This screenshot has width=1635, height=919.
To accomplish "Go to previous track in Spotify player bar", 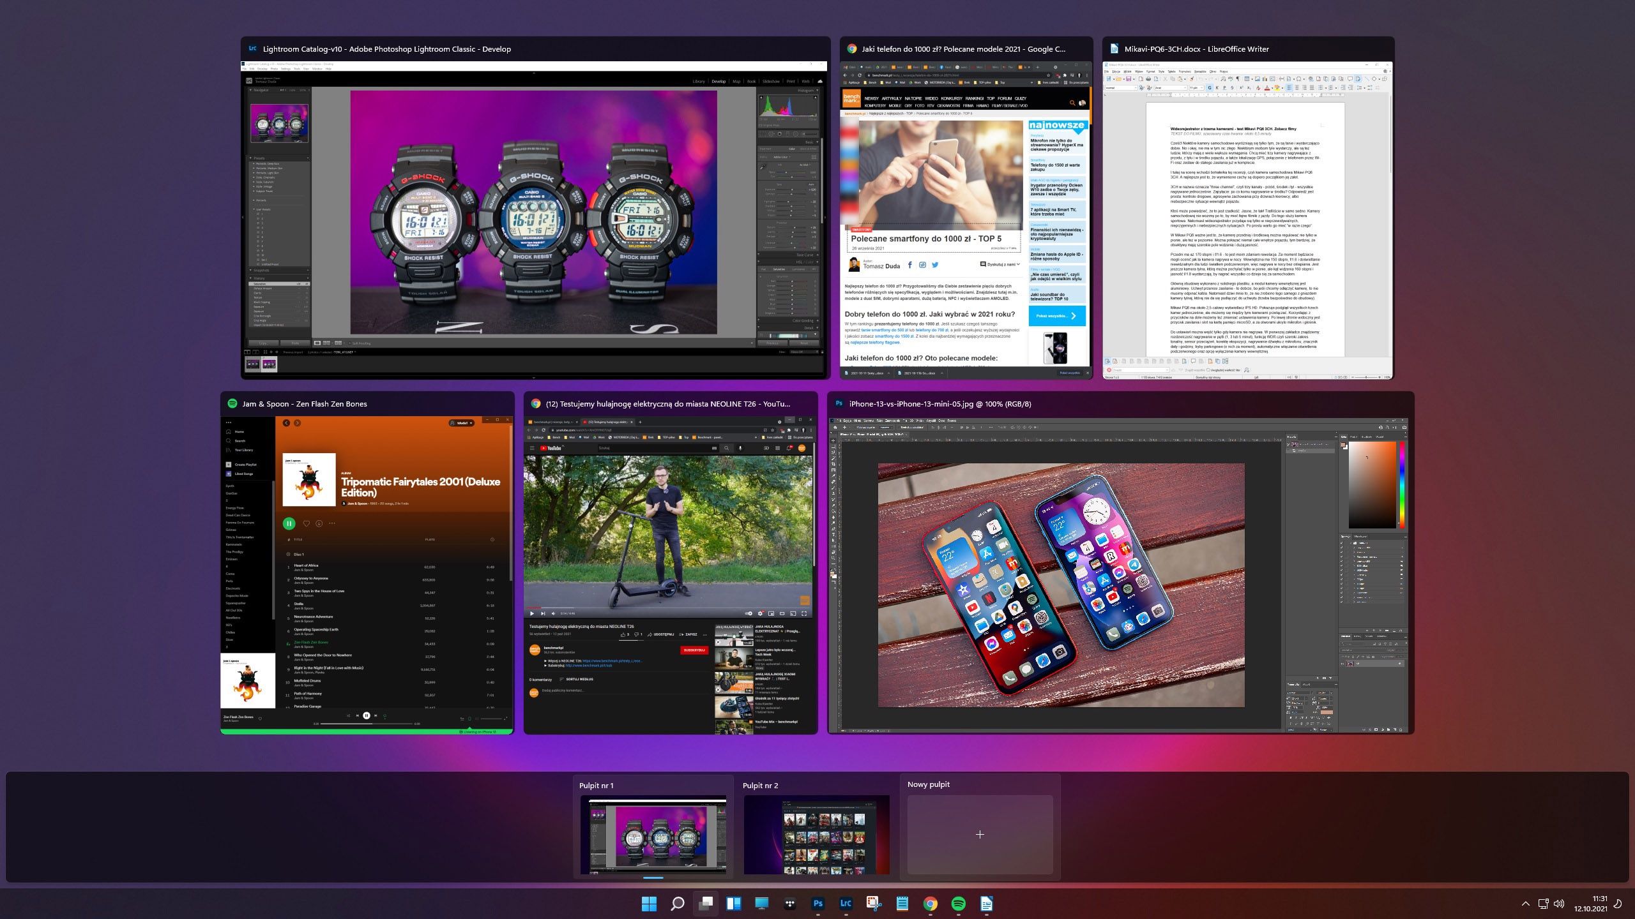I will [357, 715].
